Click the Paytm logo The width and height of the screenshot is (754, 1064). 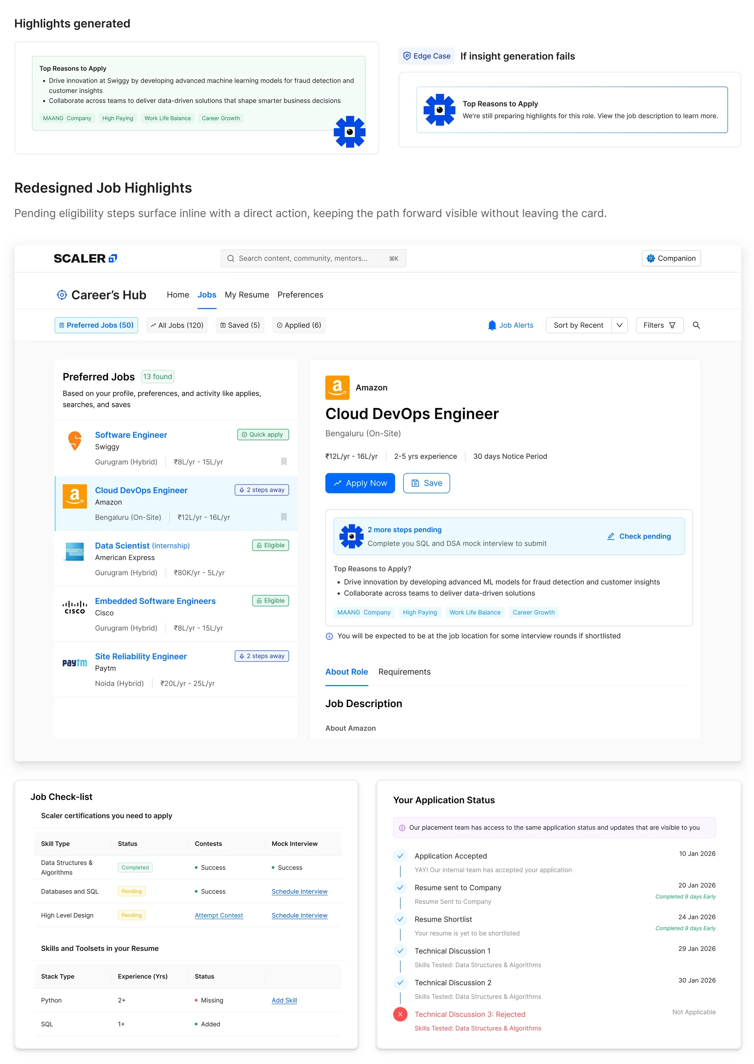click(x=75, y=662)
